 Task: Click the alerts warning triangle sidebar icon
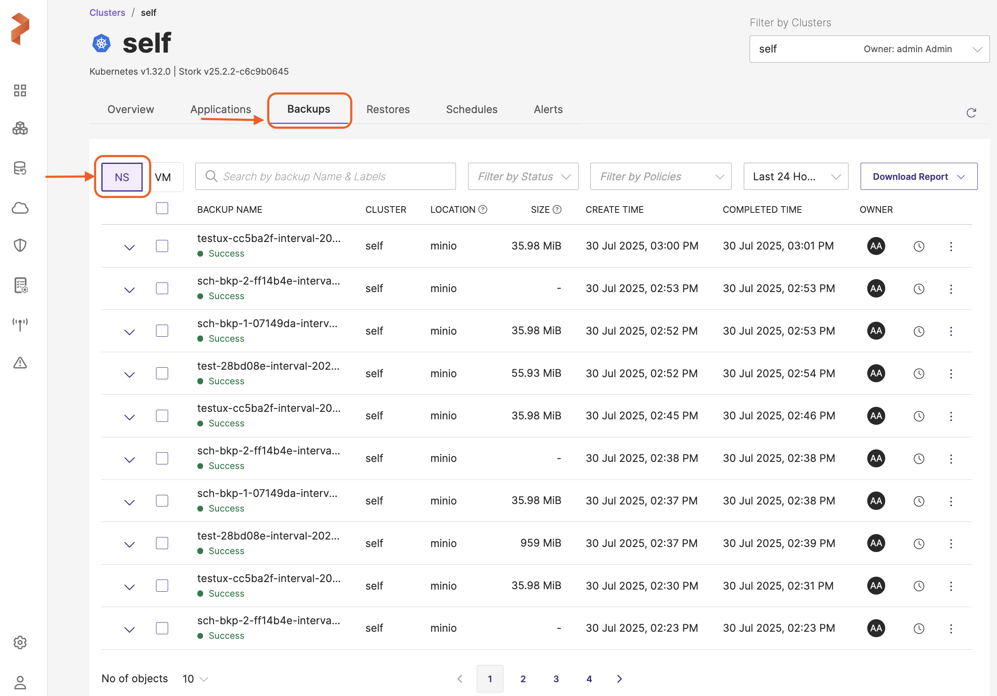coord(20,363)
